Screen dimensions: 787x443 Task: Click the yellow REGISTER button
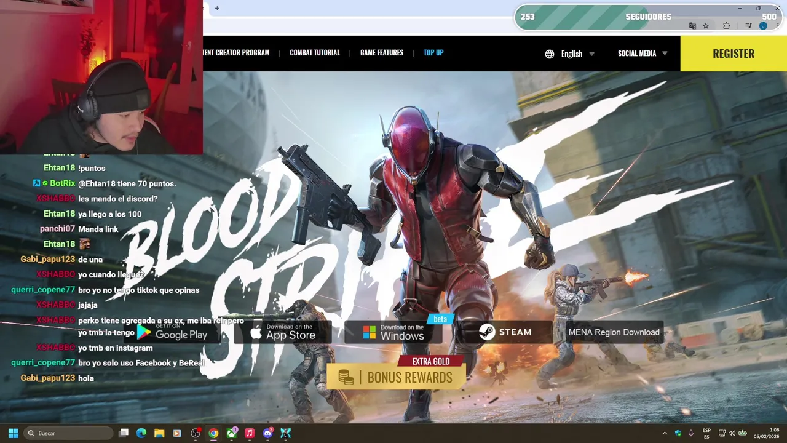[734, 54]
